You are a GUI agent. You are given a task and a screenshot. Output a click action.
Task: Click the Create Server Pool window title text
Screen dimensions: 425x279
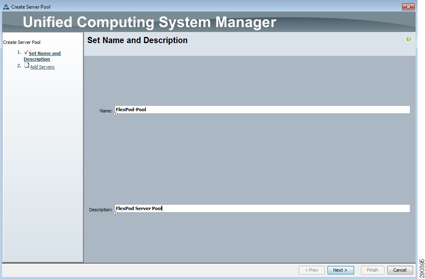click(x=31, y=7)
